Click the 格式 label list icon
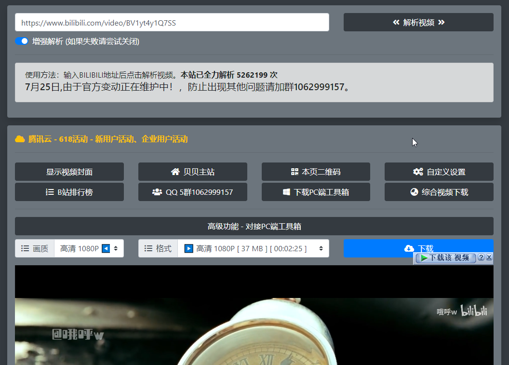The width and height of the screenshot is (509, 365). click(x=148, y=248)
